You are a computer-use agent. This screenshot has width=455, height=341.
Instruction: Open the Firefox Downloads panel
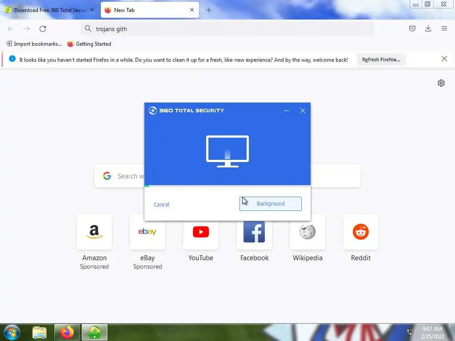pos(428,28)
